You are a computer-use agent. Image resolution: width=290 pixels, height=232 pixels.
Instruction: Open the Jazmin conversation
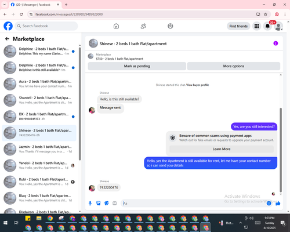pos(39,149)
